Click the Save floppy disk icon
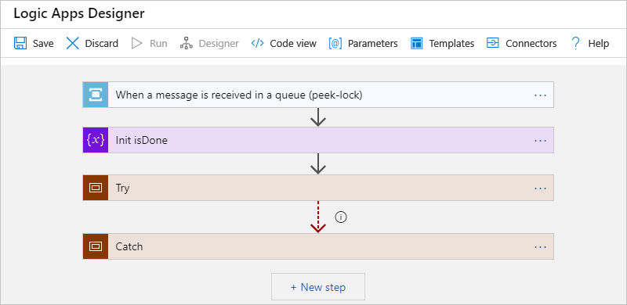The image size is (627, 305). (20, 43)
